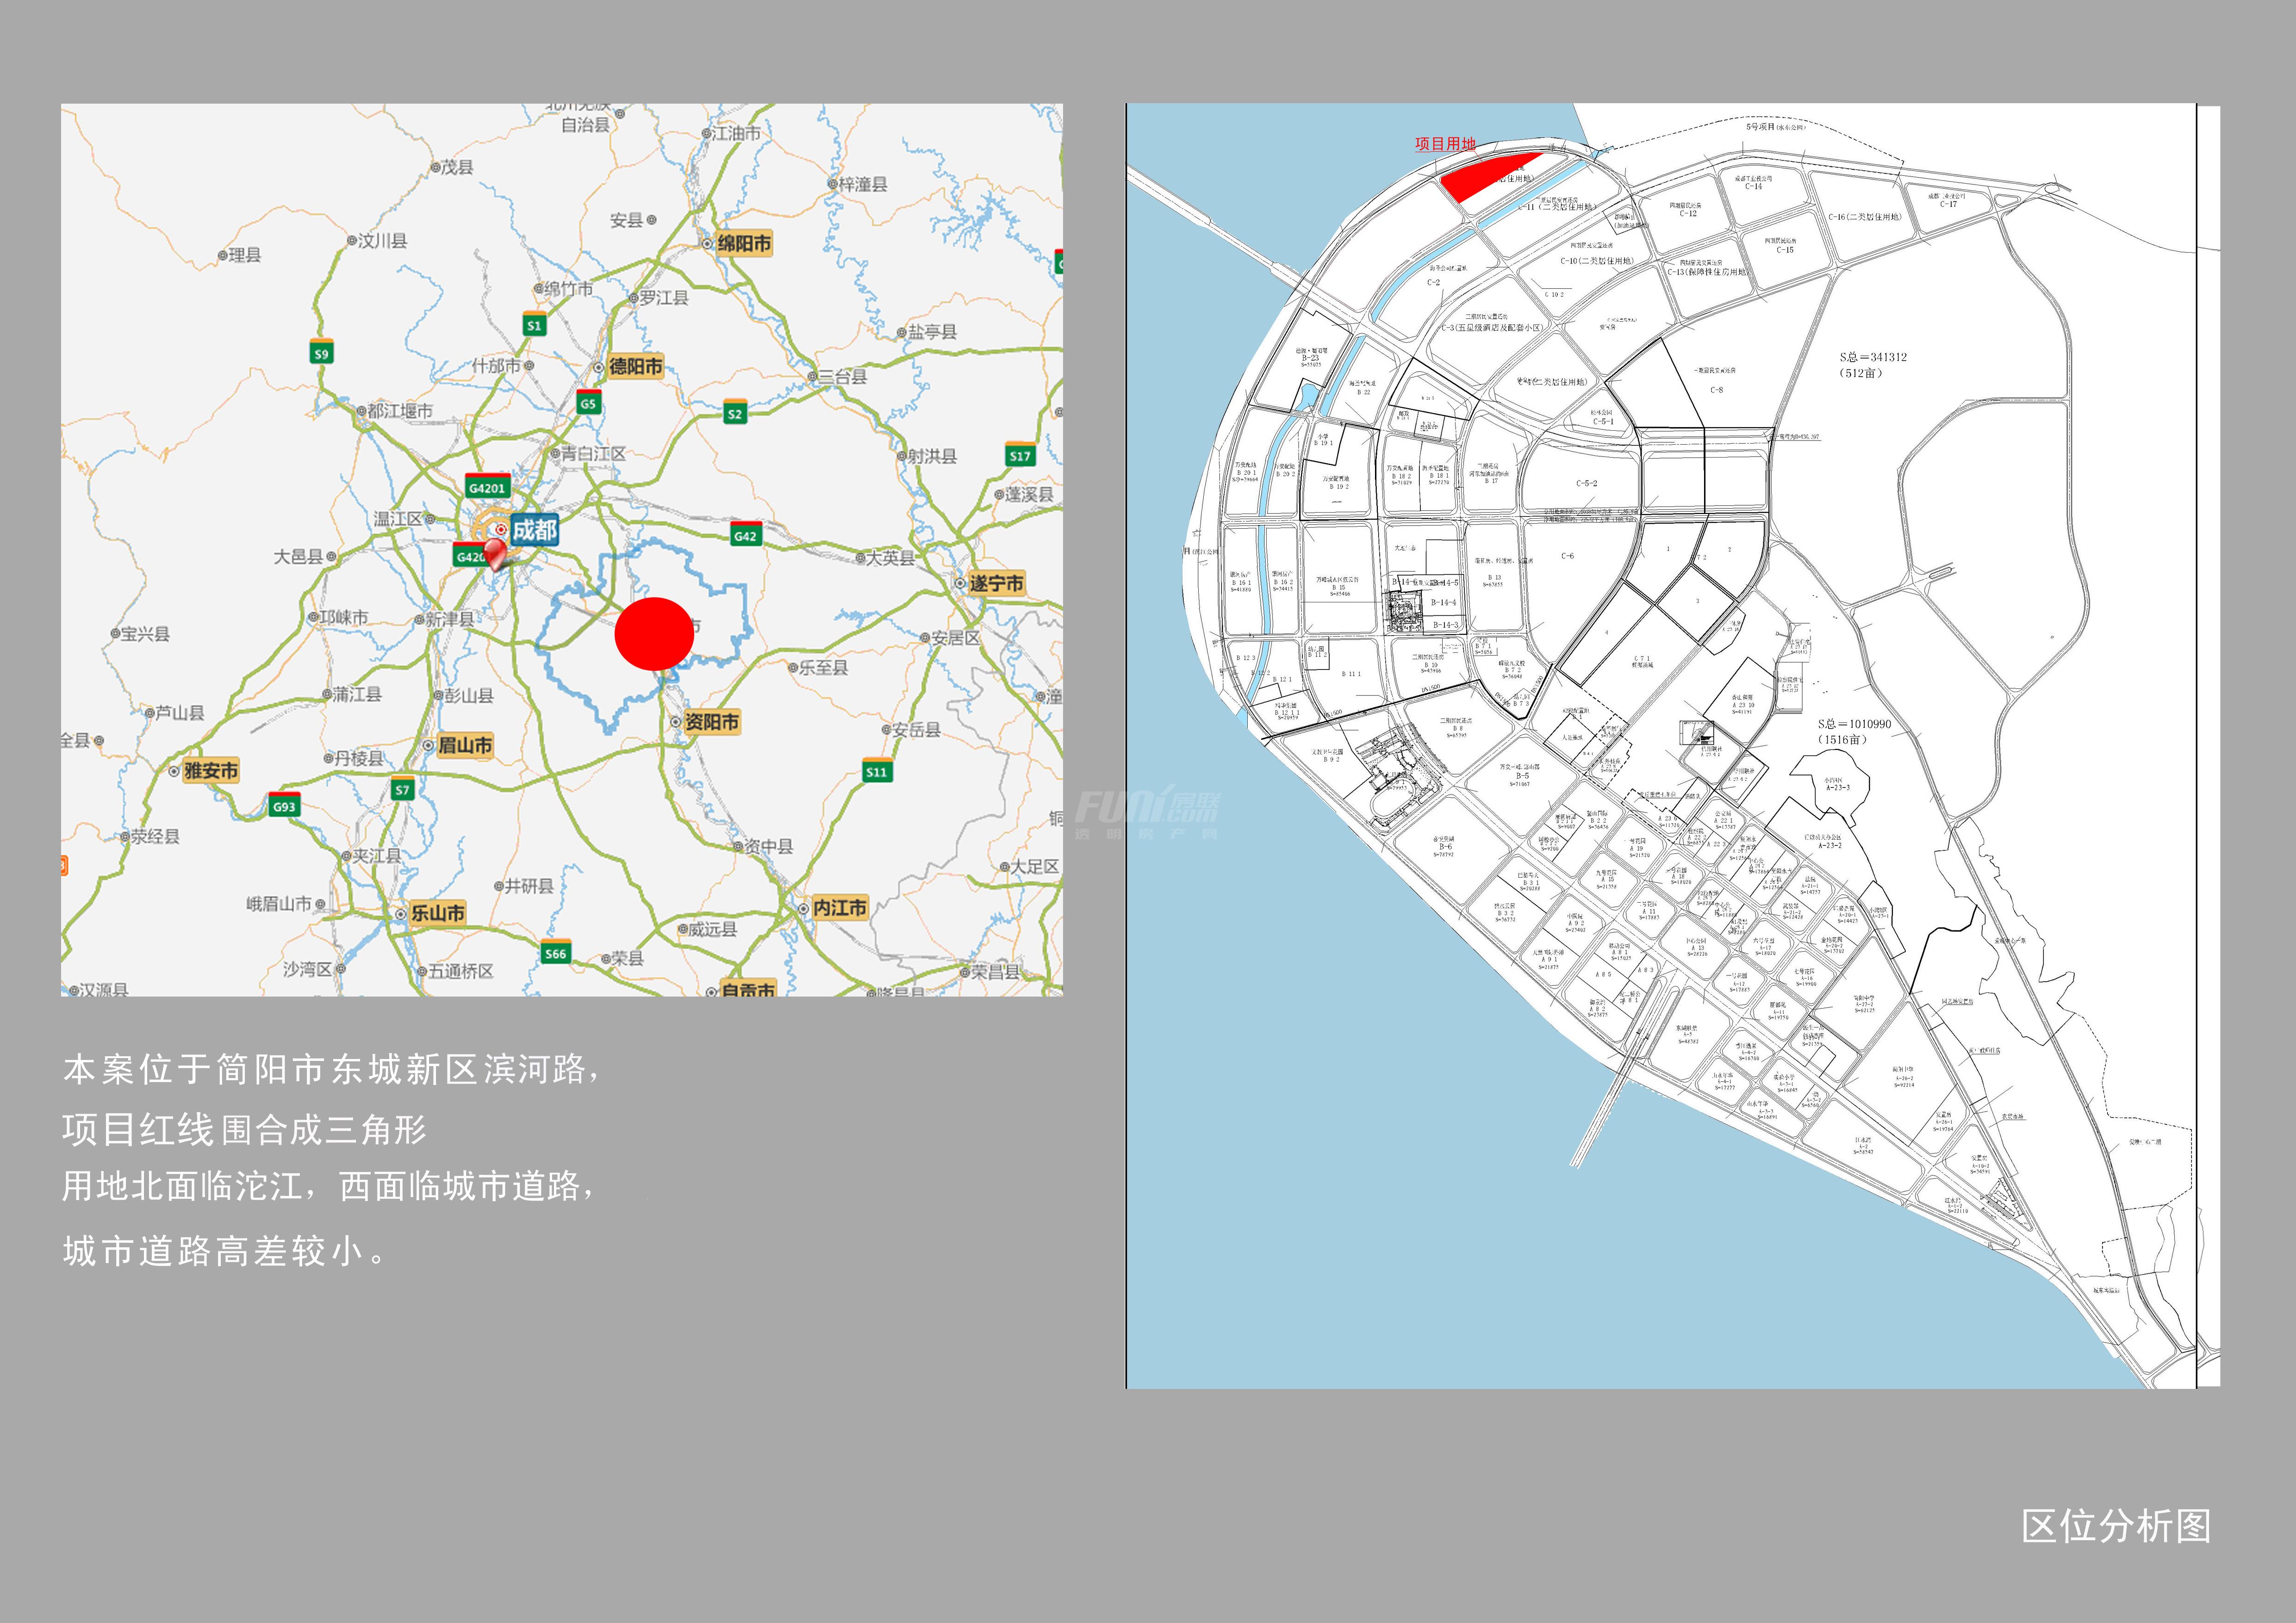This screenshot has height=1623, width=2296.
Task: Click the 盐亭县 label
Action: [932, 332]
